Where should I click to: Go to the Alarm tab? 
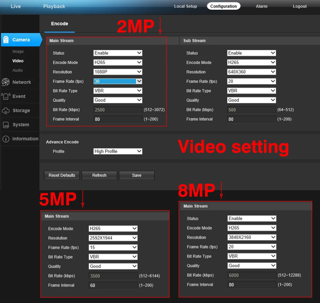point(262,6)
